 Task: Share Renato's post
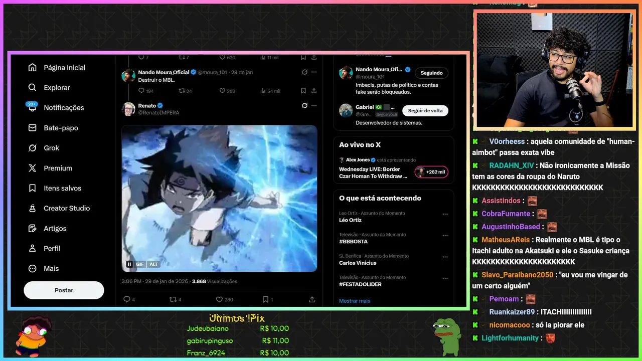[312, 299]
